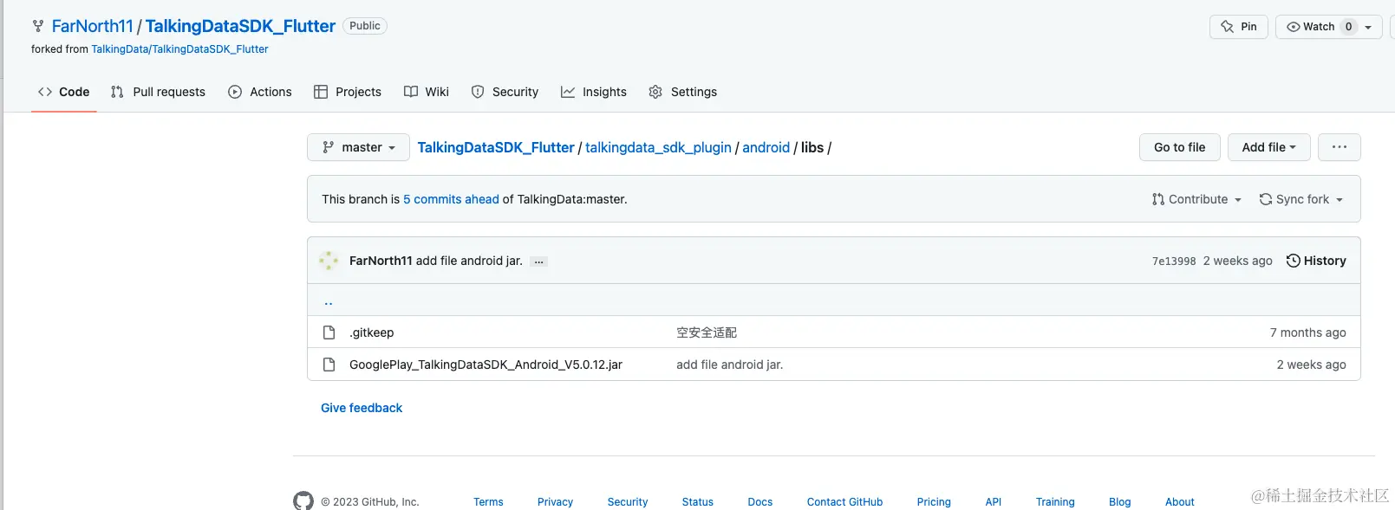The width and height of the screenshot is (1395, 510).
Task: Open the Sync fork dropdown
Action: click(x=1301, y=199)
